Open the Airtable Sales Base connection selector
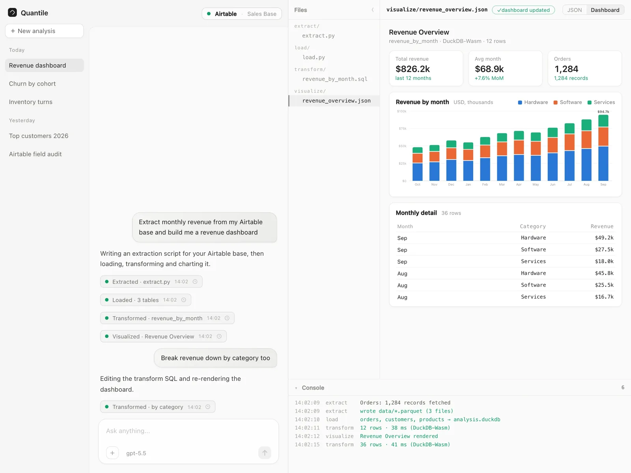This screenshot has height=473, width=631. [x=242, y=14]
